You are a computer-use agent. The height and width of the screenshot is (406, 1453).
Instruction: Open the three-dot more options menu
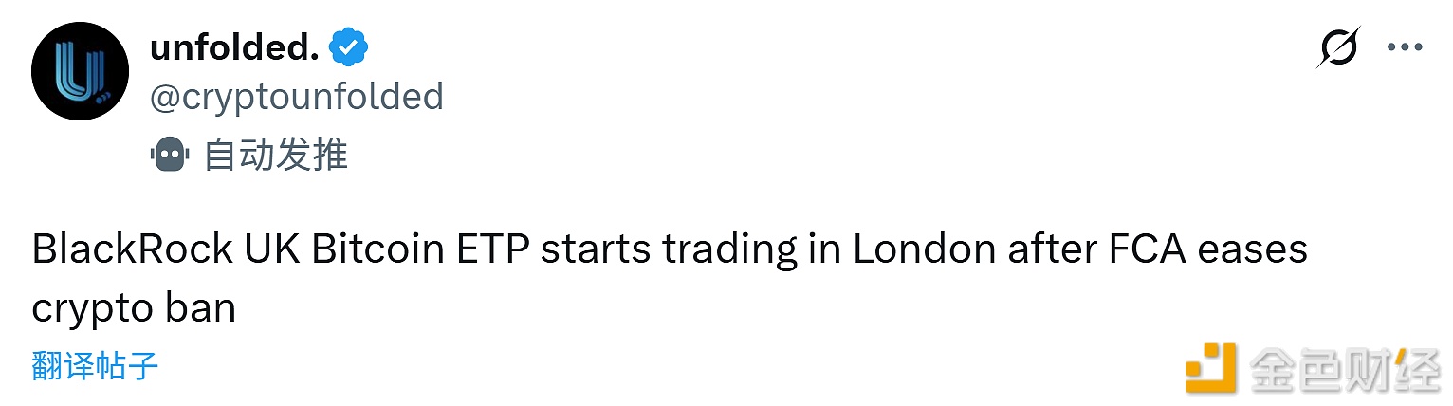pos(1406,47)
